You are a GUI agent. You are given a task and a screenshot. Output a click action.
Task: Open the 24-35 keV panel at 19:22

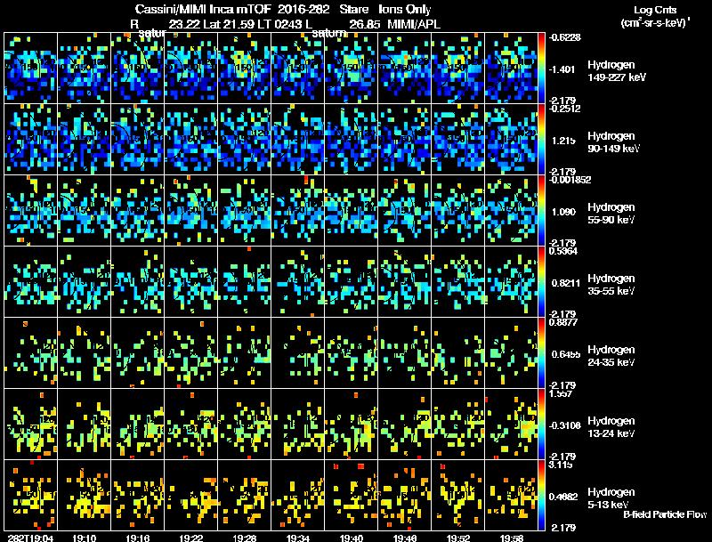[190, 352]
